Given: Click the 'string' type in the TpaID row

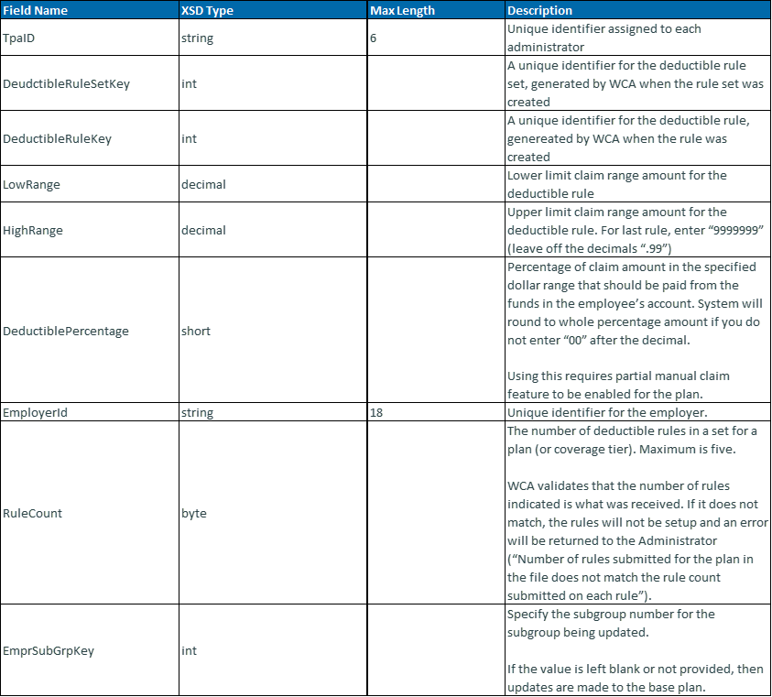Looking at the screenshot, I should 197,38.
